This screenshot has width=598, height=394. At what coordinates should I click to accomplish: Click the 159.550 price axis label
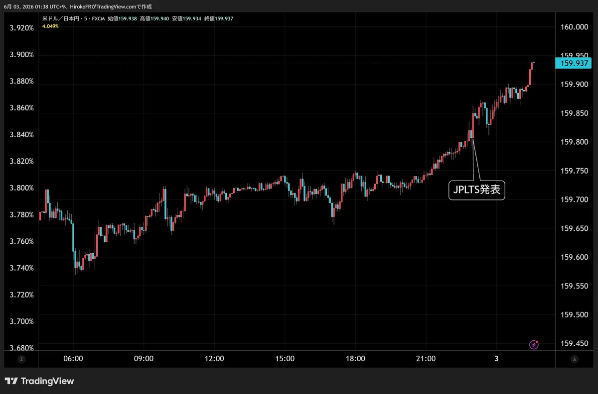(x=574, y=286)
